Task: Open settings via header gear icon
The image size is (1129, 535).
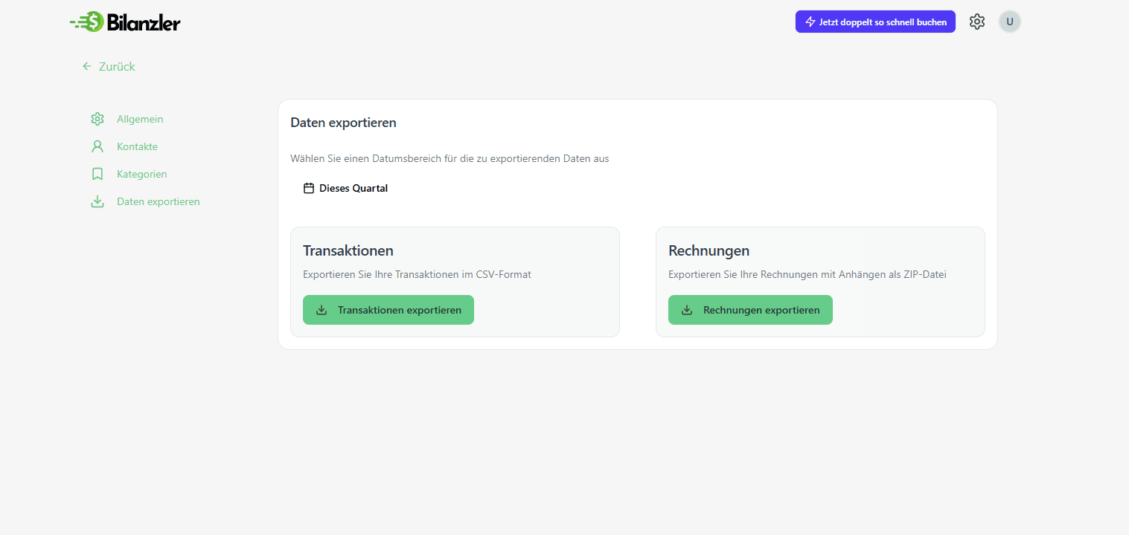Action: [x=977, y=22]
